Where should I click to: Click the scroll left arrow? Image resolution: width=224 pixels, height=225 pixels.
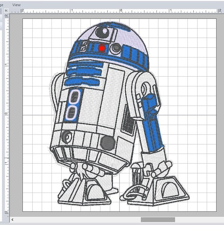coord(13,220)
